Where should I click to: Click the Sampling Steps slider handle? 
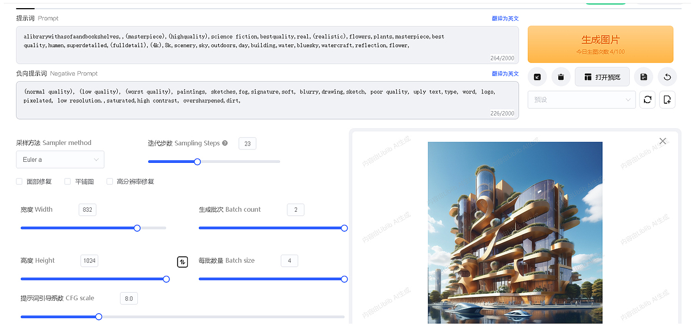(198, 161)
